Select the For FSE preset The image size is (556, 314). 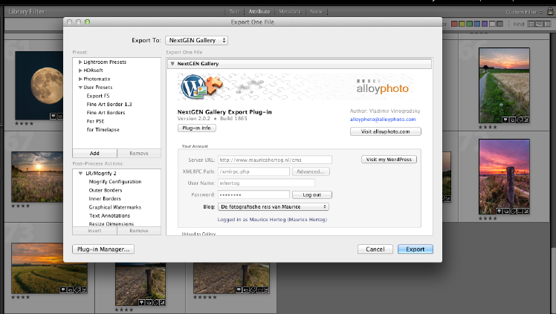point(95,122)
